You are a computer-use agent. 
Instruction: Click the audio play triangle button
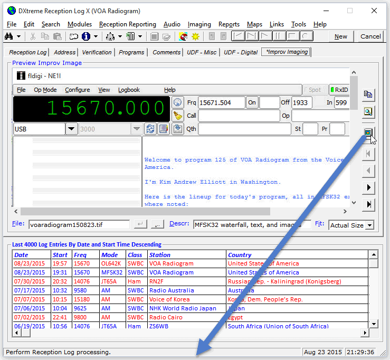click(265, 36)
